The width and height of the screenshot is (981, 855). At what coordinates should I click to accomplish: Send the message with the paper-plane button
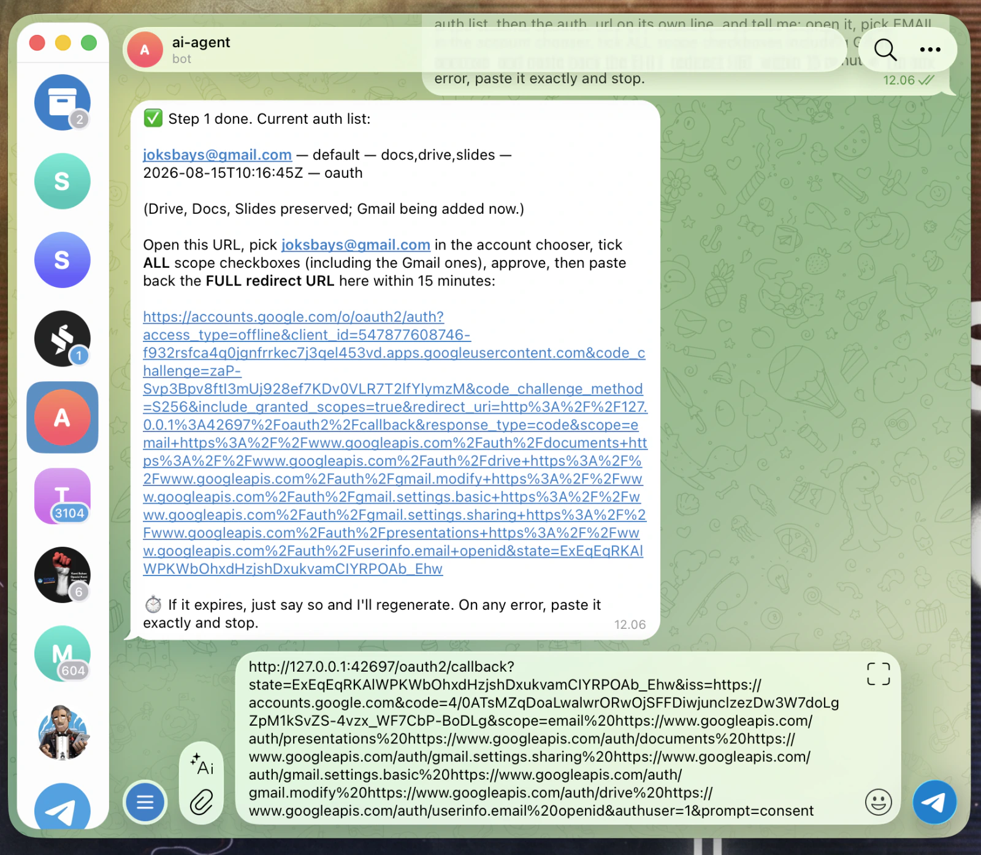click(934, 802)
